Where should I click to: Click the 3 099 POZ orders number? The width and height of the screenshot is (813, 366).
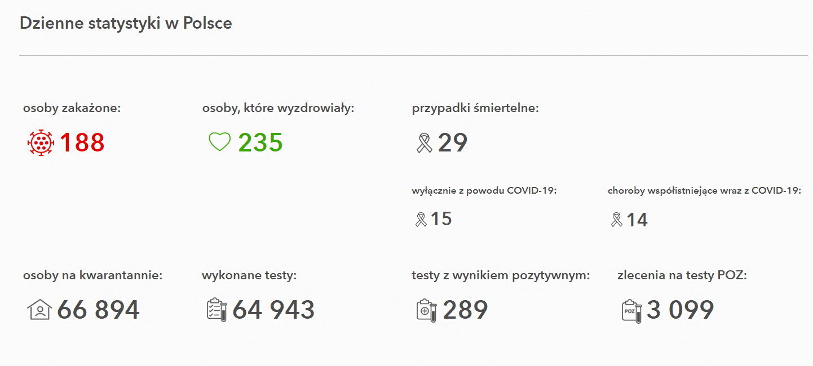coord(681,310)
